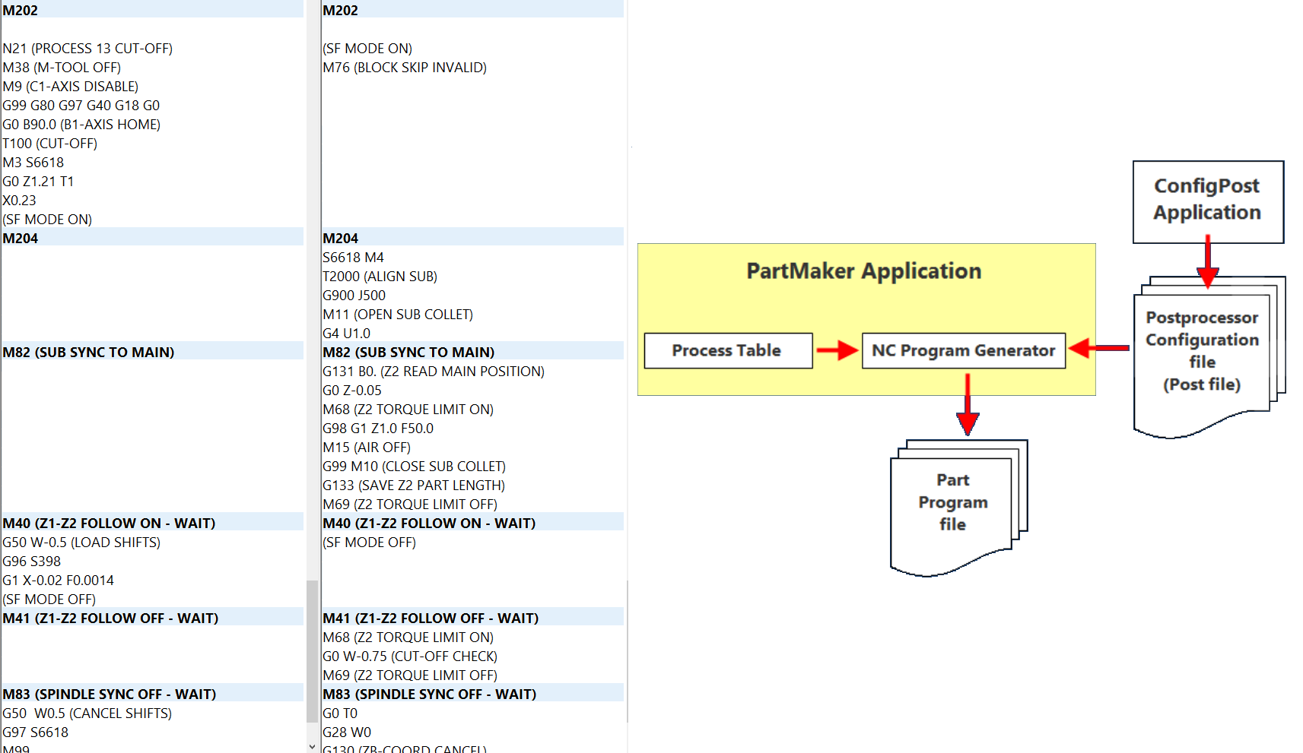
Task: Select line G28 W0
Action: pos(347,732)
